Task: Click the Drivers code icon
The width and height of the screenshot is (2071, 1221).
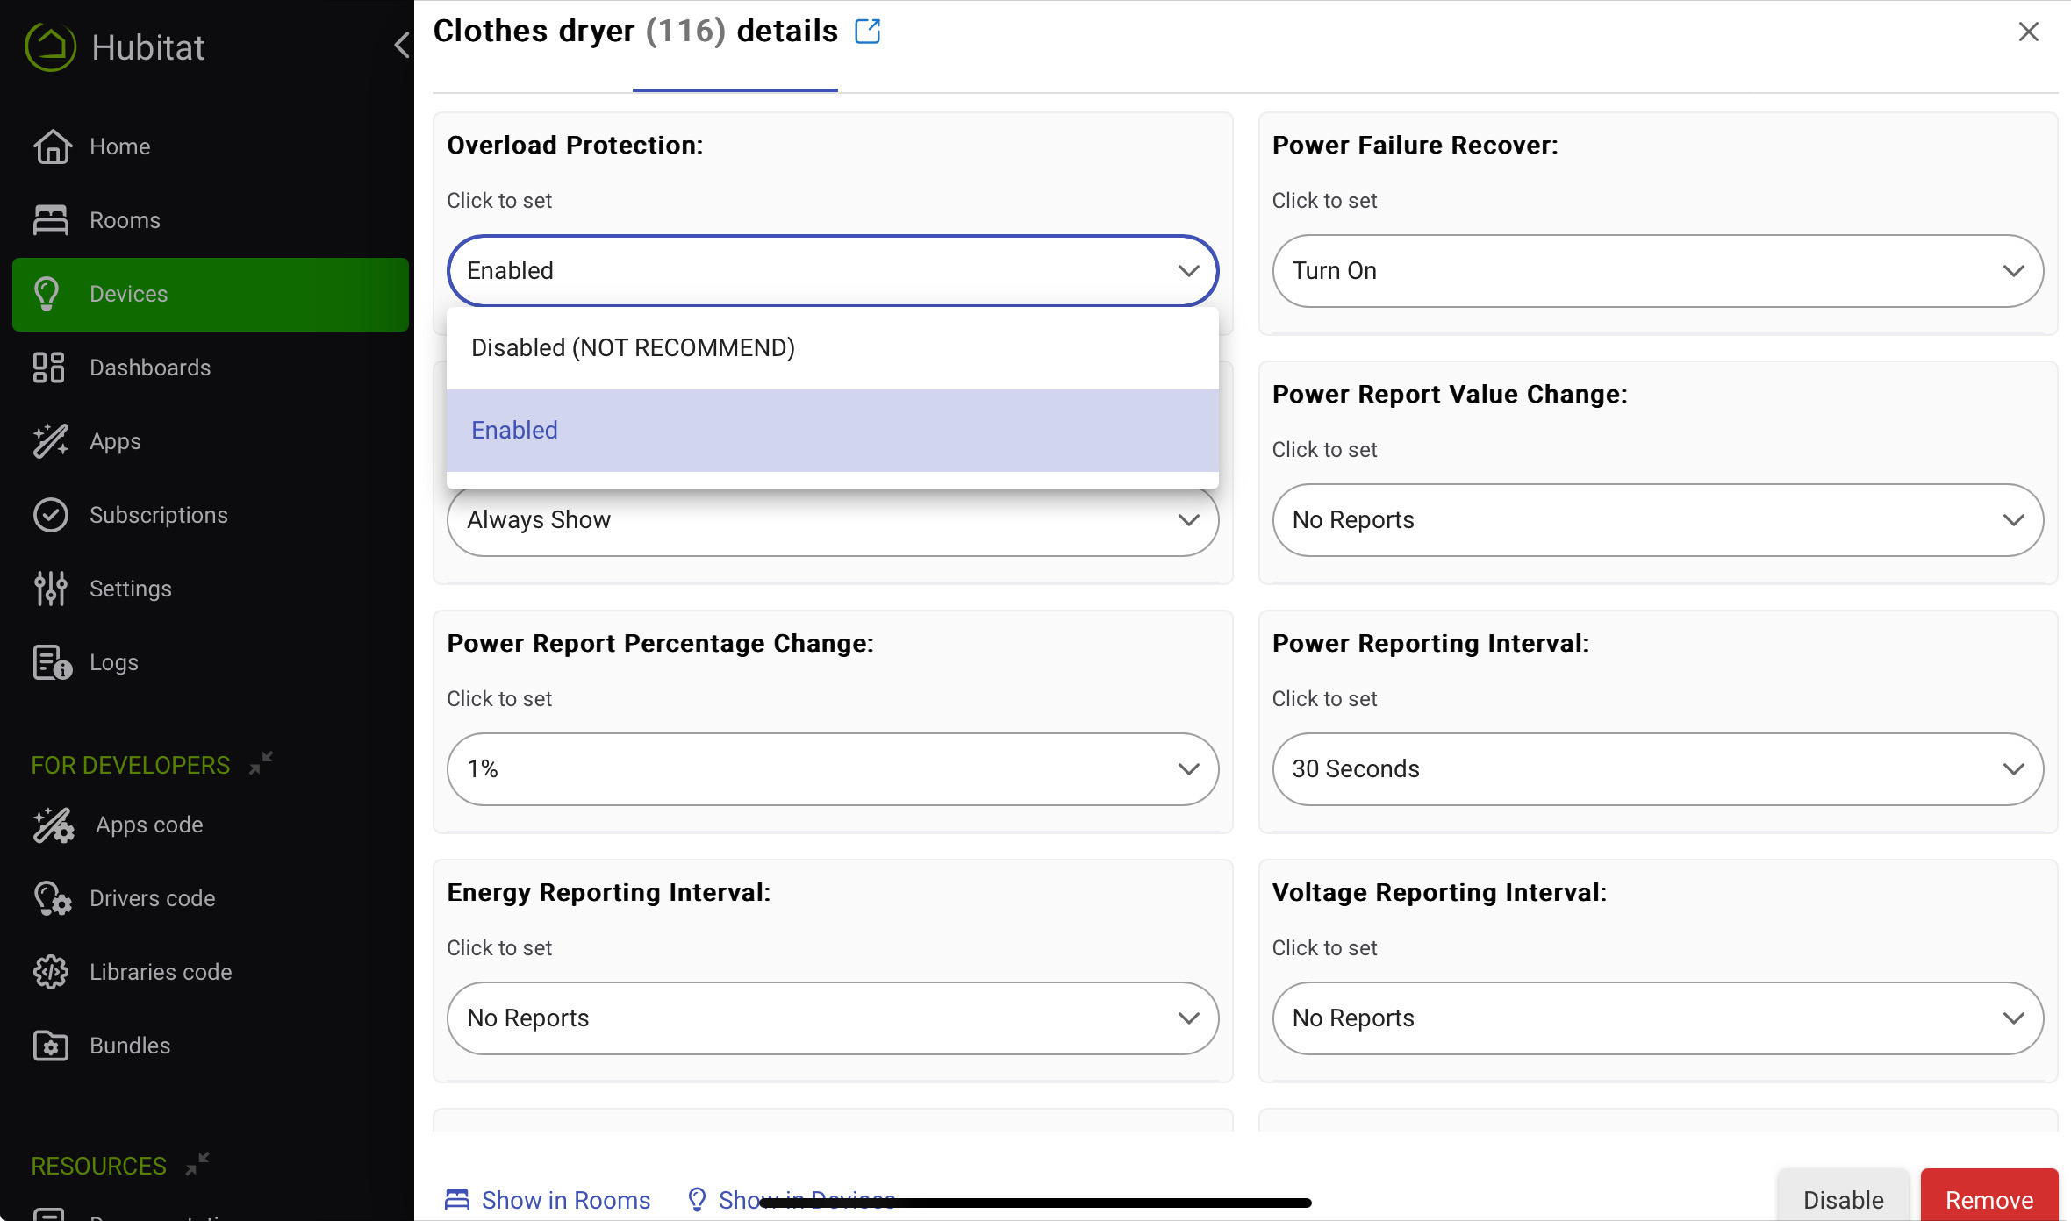Action: click(52, 899)
